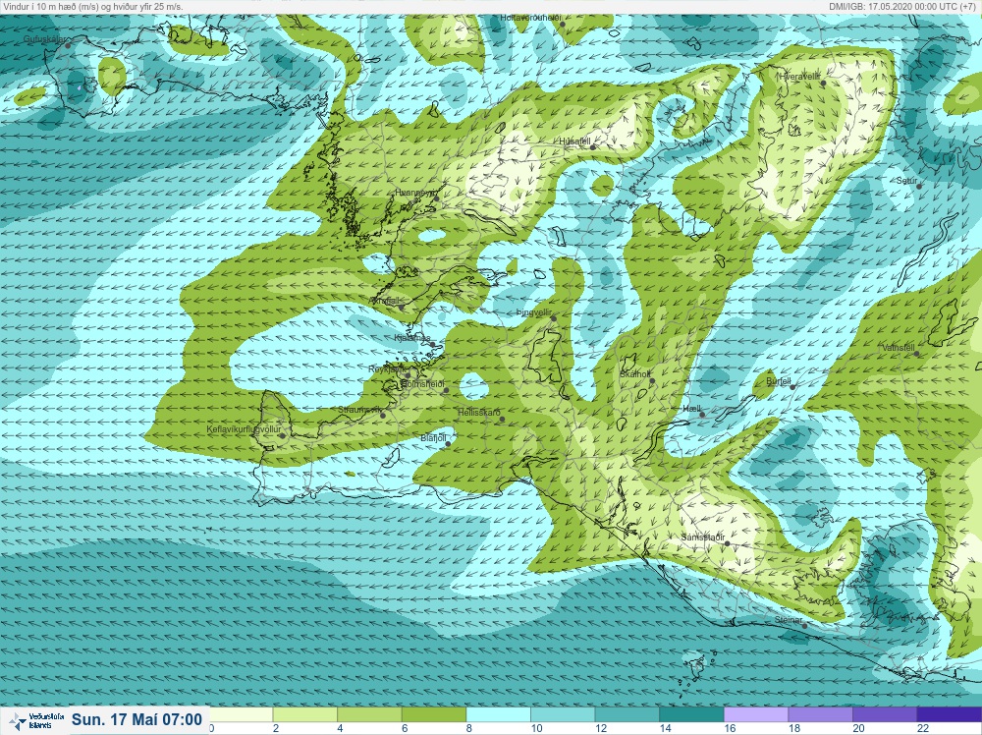Image resolution: width=982 pixels, height=735 pixels.
Task: Click the Hæll station label
Action: (692, 409)
